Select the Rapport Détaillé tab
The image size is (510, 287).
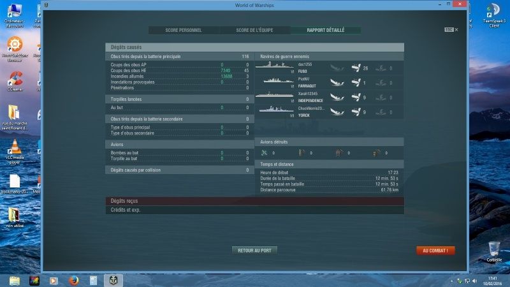[325, 30]
